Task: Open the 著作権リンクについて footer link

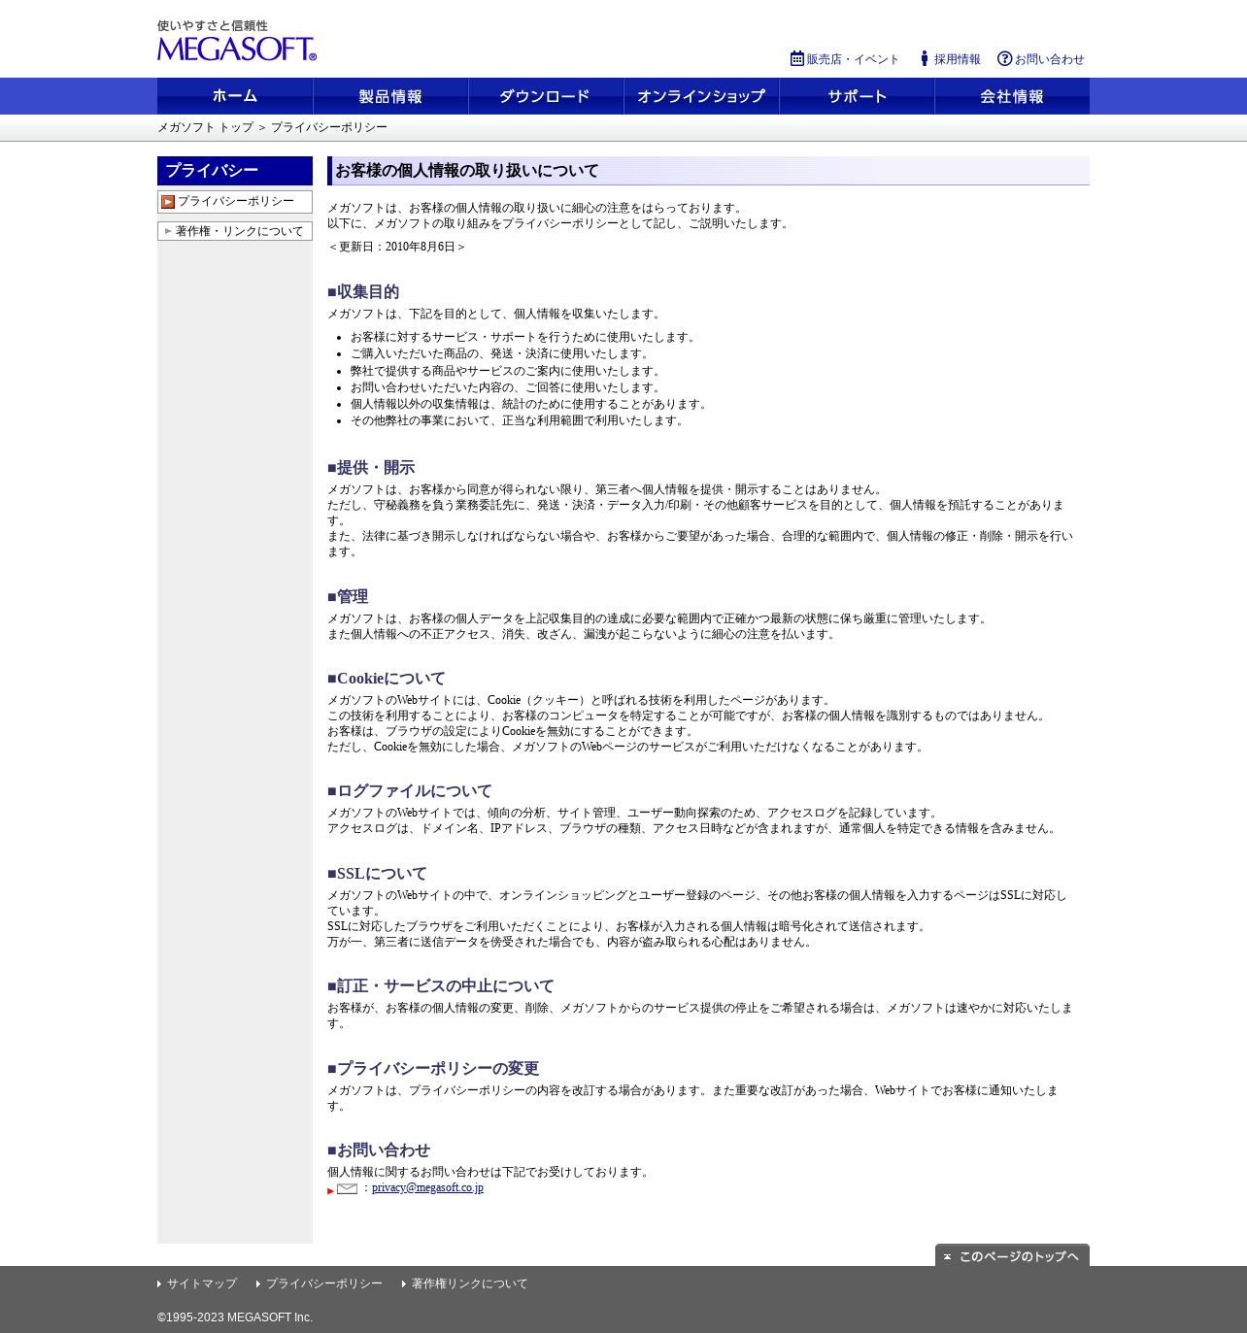Action: 469,1283
